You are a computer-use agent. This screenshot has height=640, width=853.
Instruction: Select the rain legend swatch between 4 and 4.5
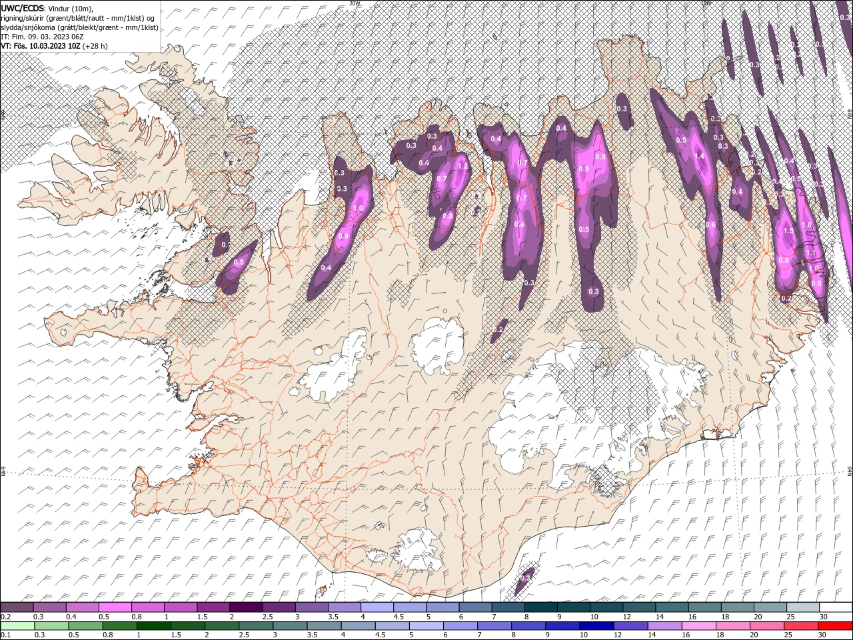pyautogui.click(x=357, y=626)
